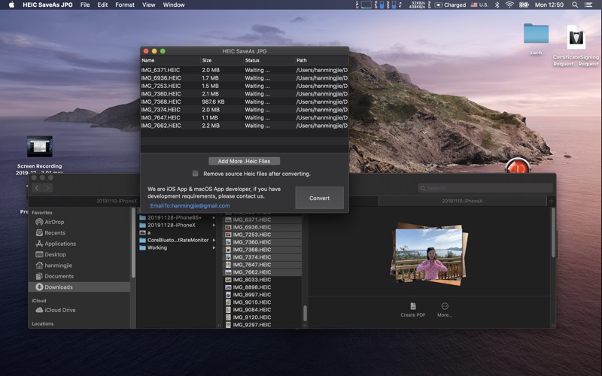Click the 987.6 KB size cell
The image size is (602, 376).
click(213, 102)
